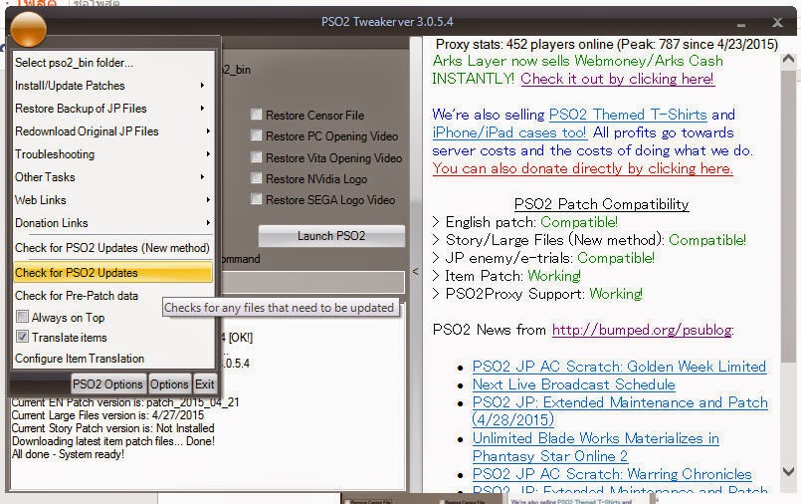
Task: Select Check for Pre-Patch data
Action: click(112, 296)
